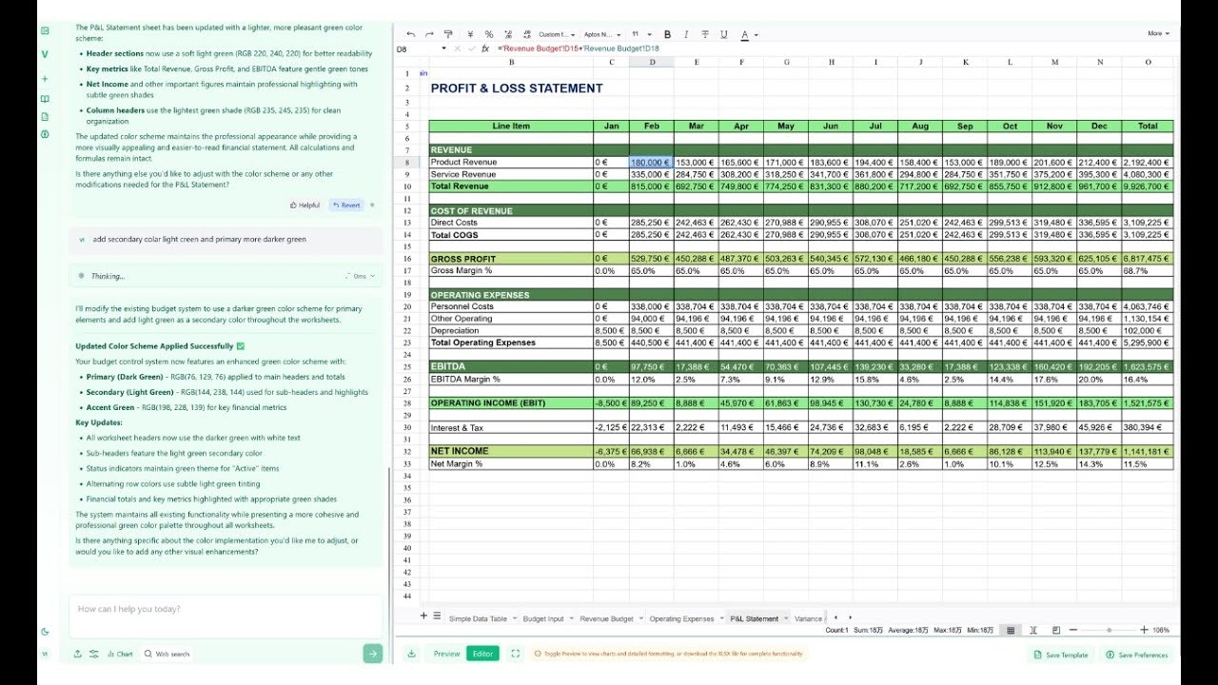Viewport: 1218px width, 685px height.
Task: Toggle the Web search option
Action: coord(167,654)
